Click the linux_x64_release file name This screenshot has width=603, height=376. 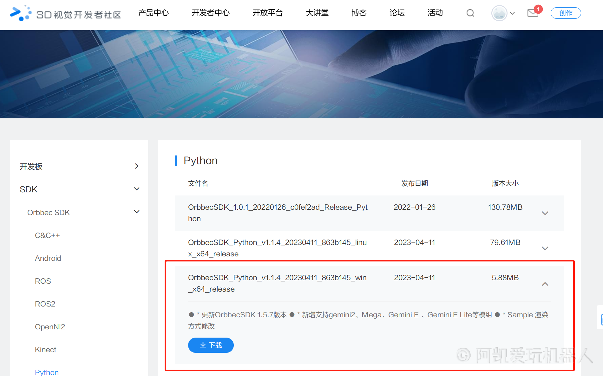point(277,248)
